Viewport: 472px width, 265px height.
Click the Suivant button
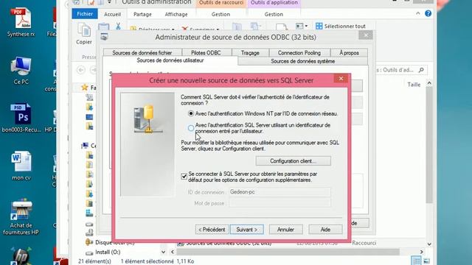tap(247, 229)
